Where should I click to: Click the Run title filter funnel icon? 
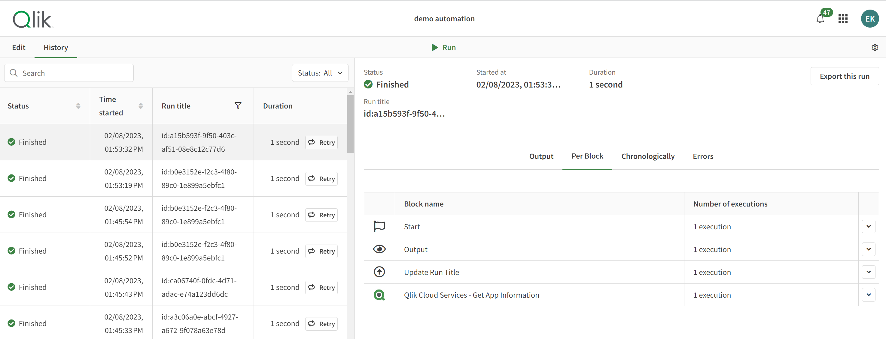coord(238,106)
